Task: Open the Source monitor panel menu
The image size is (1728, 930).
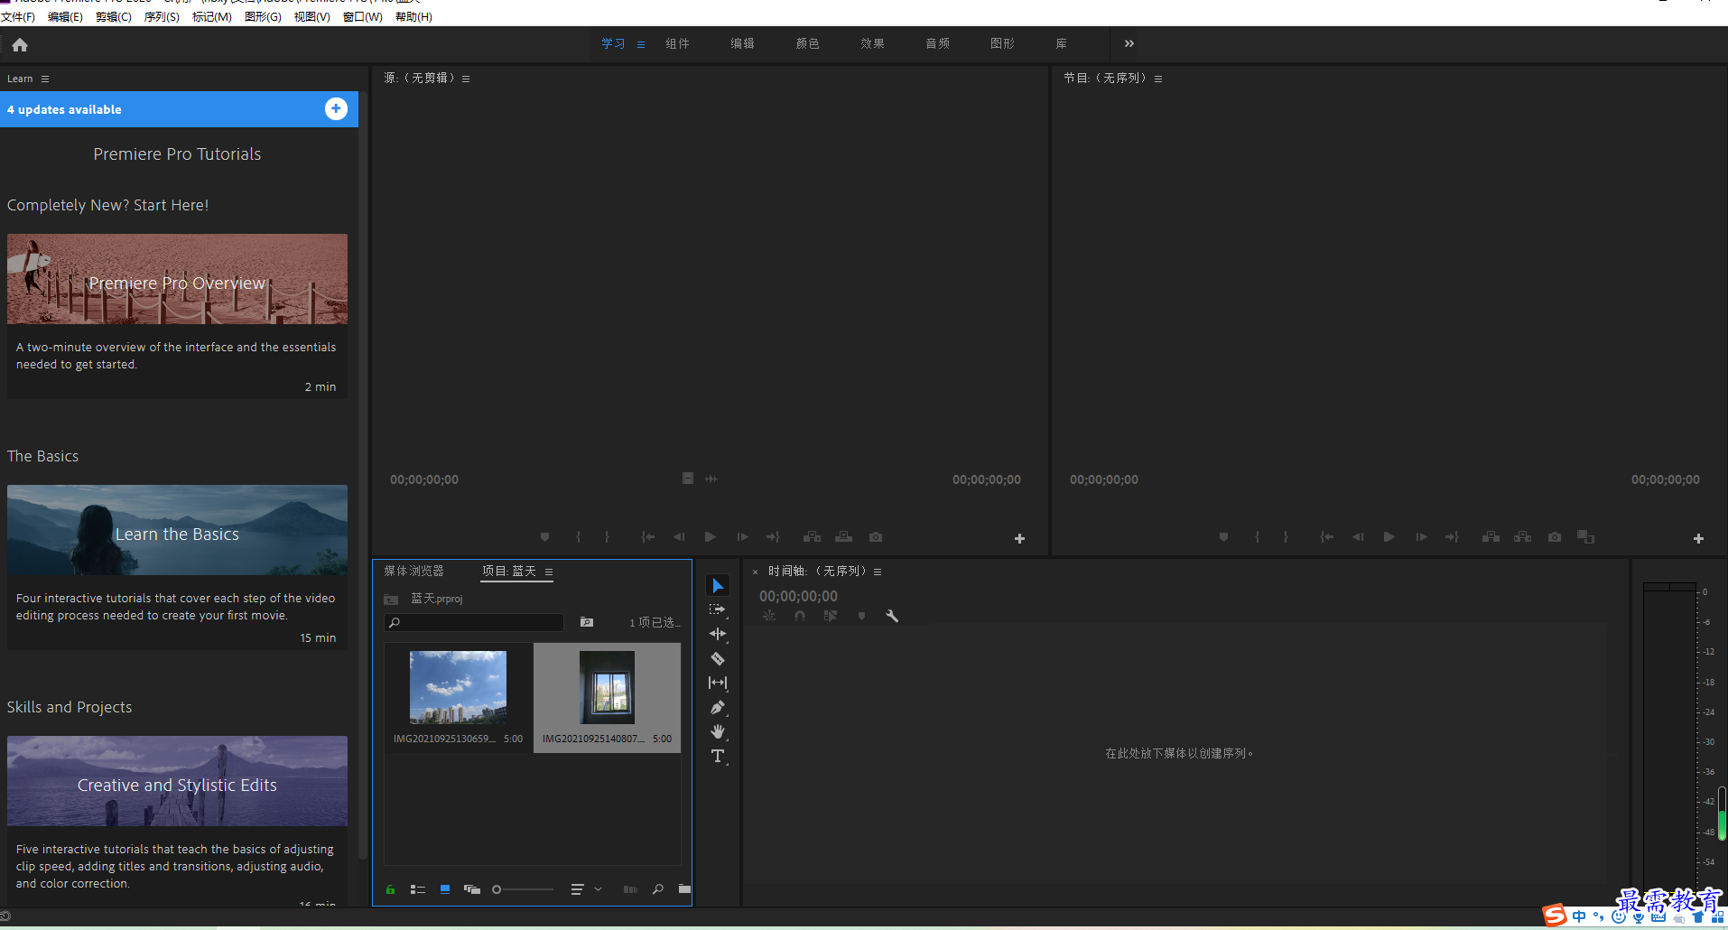Action: [466, 79]
